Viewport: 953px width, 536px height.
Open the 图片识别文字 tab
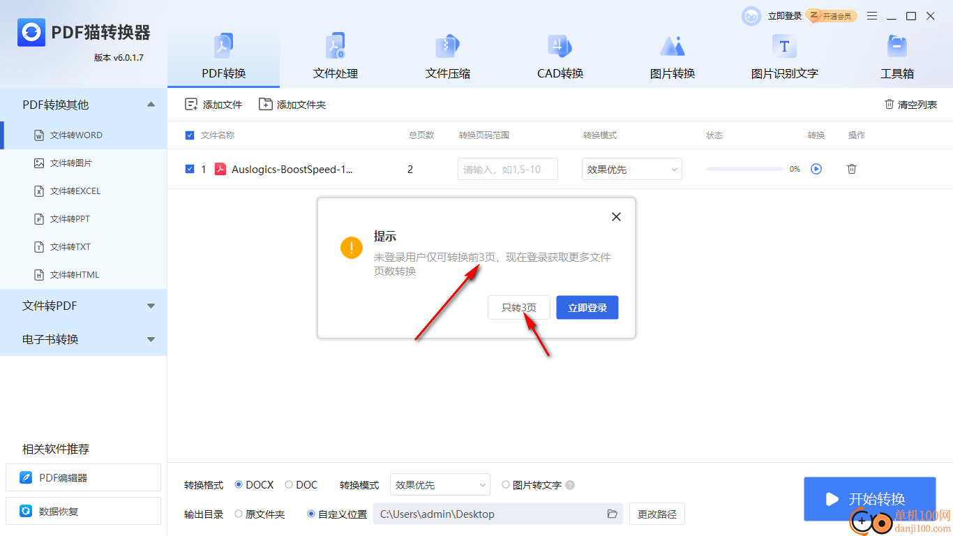point(784,57)
